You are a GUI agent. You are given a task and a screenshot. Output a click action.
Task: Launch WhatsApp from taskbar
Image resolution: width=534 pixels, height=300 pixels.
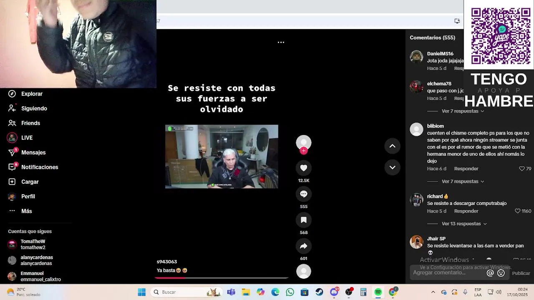[290, 292]
